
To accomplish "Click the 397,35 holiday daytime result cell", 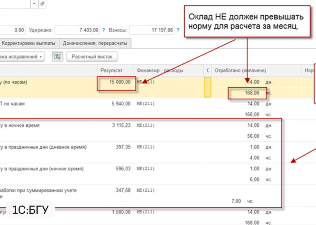I will tap(123, 147).
